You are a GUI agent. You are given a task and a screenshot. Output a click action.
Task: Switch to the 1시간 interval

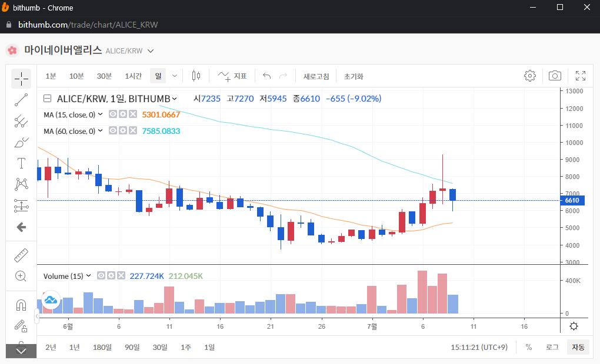pos(133,76)
